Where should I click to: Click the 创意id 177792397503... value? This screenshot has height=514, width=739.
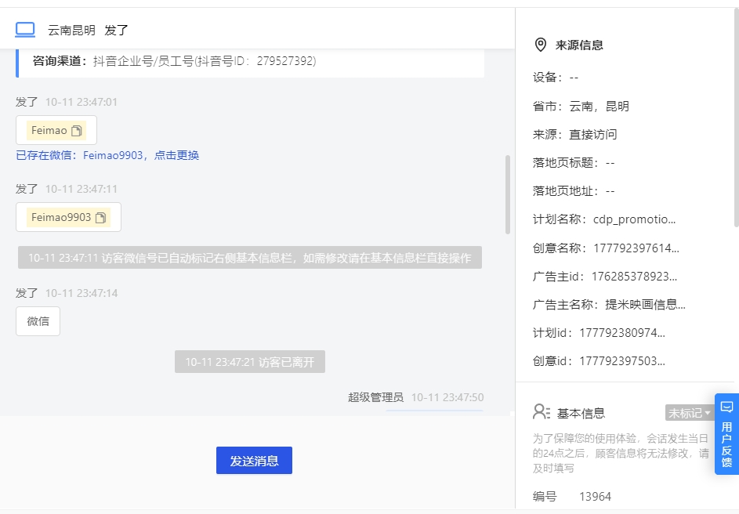pyautogui.click(x=622, y=361)
